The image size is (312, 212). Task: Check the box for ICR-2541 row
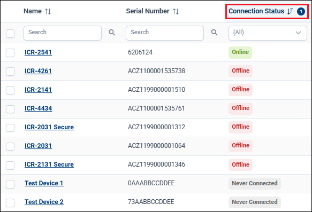tap(10, 53)
